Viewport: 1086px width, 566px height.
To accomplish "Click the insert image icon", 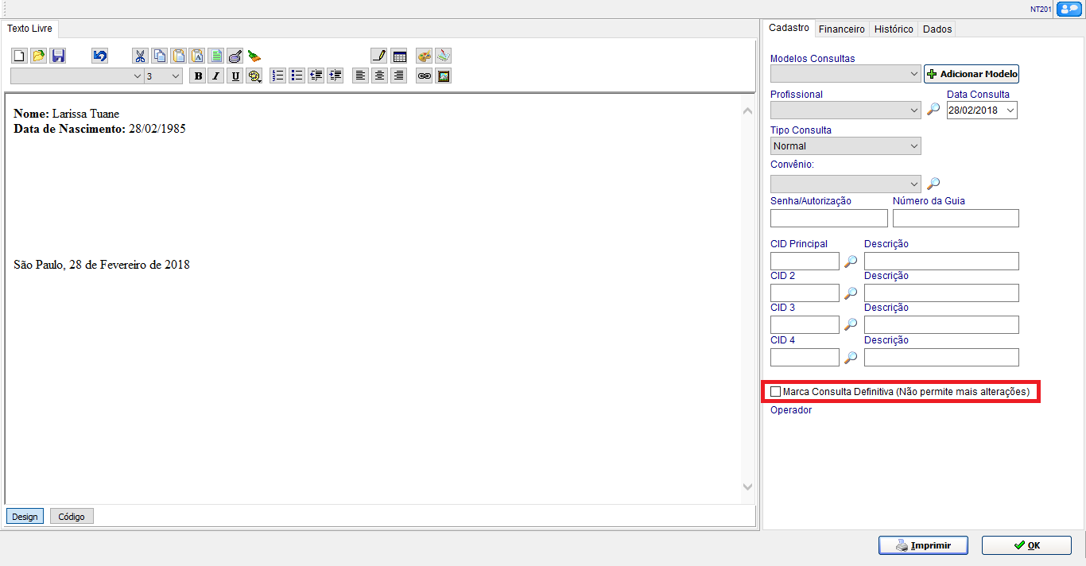I will click(443, 76).
